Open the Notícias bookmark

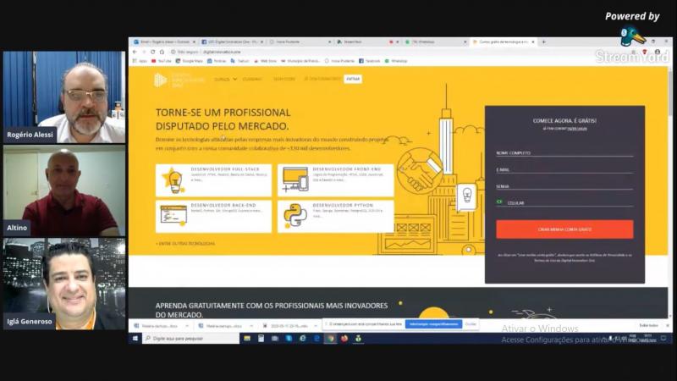[217, 61]
